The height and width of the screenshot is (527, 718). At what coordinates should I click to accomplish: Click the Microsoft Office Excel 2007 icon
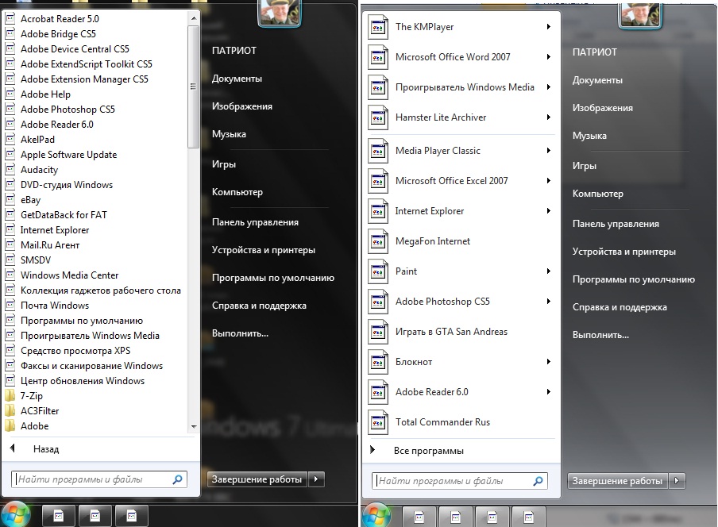378,181
